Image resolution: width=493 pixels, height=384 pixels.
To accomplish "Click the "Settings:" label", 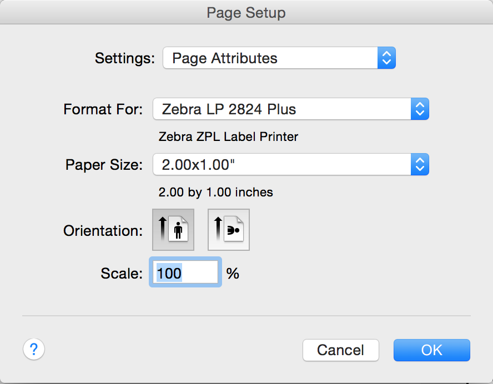I will [x=125, y=58].
